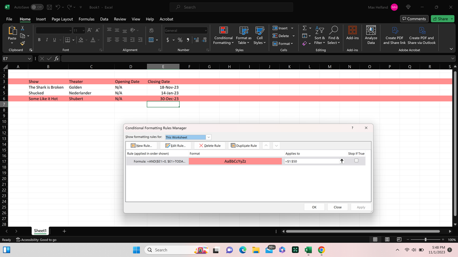Click the Cut scissors icon
The image size is (458, 257).
tap(22, 28)
